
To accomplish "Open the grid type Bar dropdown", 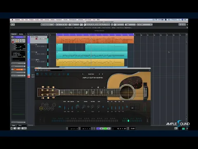I will pos(130,25).
